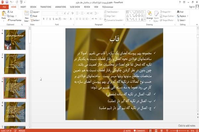Screen dimensions: 199x132
Task: Open the Select dropdown in Editing
Action: pyautogui.click(x=181, y=20)
